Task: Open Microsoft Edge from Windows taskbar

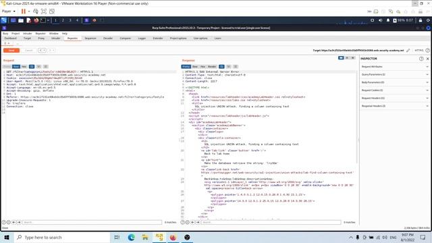Action: 131,237
